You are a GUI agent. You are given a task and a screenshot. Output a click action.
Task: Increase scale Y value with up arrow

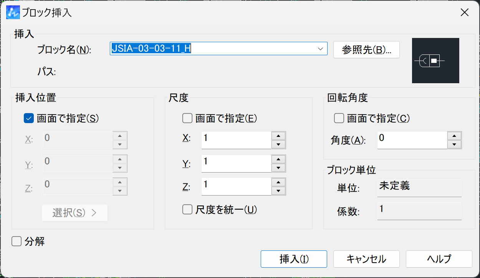tap(278, 159)
